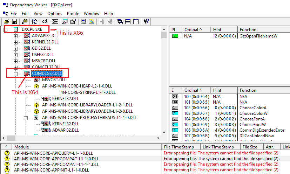Screen dimensions: 290x174
Task: Open the Window menu
Action: [92, 14]
